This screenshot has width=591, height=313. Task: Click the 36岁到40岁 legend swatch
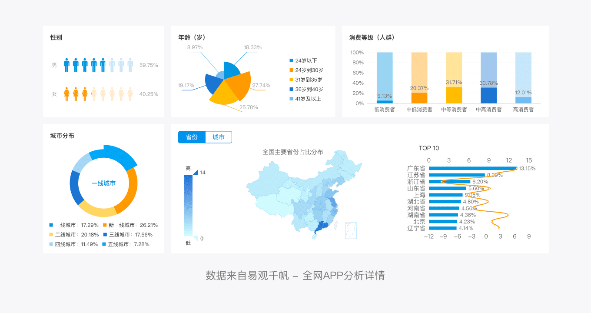tap(291, 89)
